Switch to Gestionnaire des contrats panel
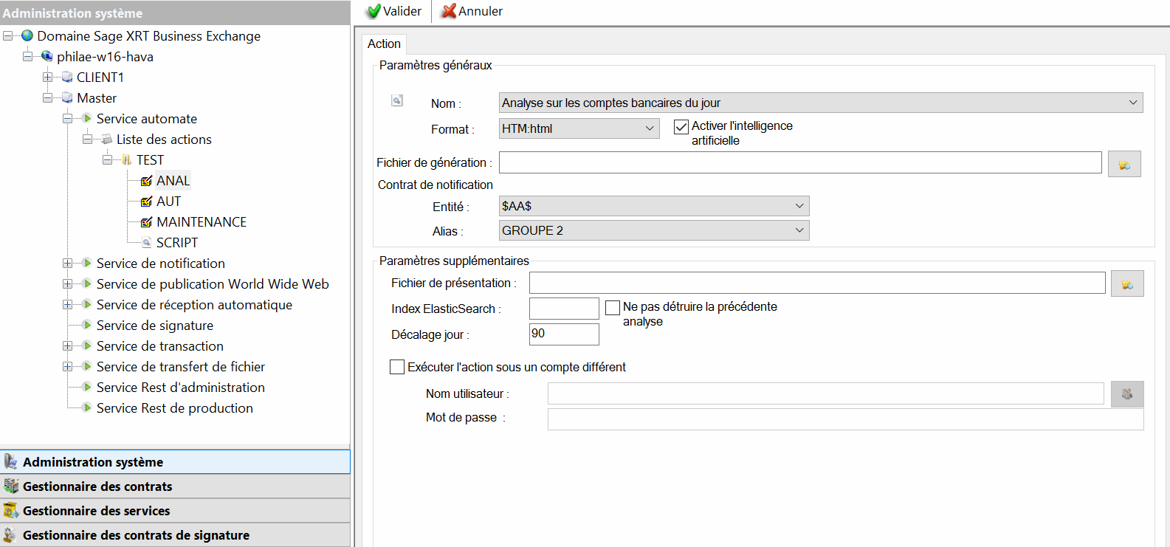The image size is (1170, 547). [97, 486]
